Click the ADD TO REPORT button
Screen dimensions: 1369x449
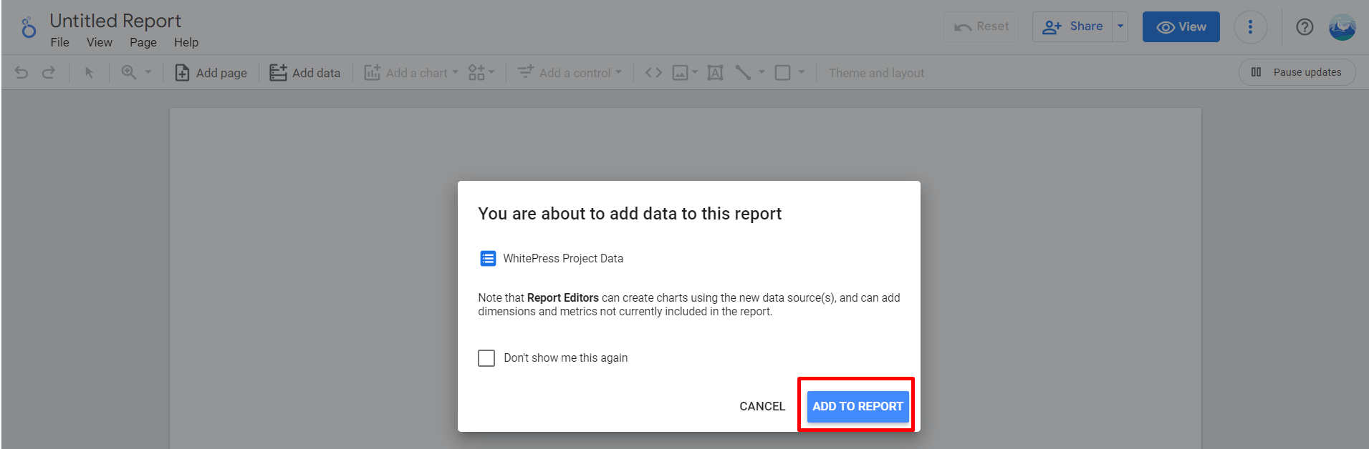(858, 406)
